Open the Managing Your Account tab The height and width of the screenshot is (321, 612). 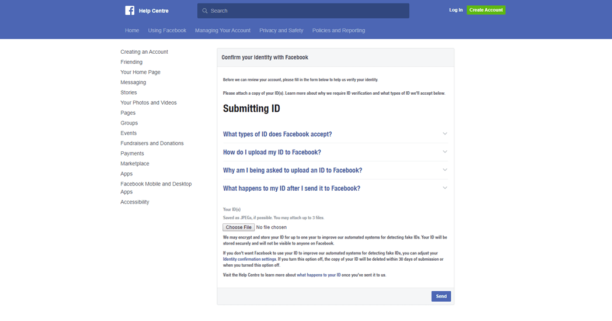[x=223, y=30]
